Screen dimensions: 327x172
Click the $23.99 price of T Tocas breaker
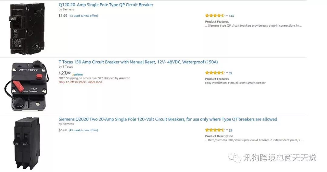(x=64, y=73)
